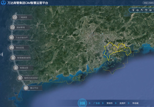Click the 万达商管集团CIM智慧运营平台 title
This screenshot has height=107, width=154.
tap(28, 3)
